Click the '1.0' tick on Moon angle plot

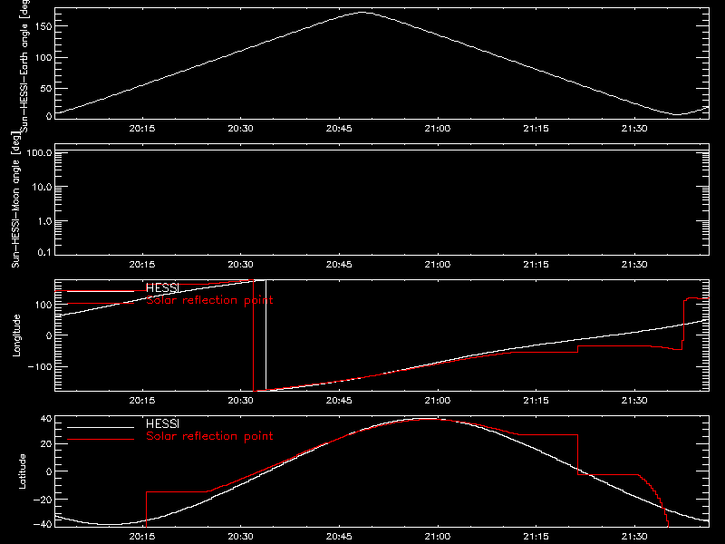tap(44, 221)
